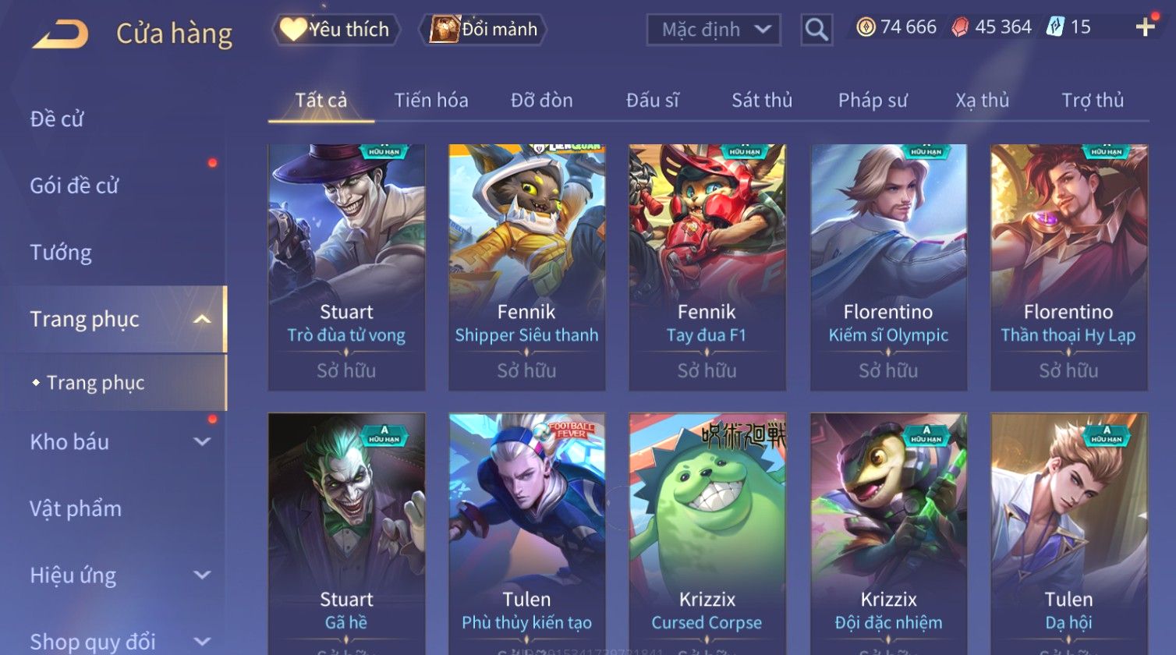Open the Mặc định sort dropdown

pos(714,30)
